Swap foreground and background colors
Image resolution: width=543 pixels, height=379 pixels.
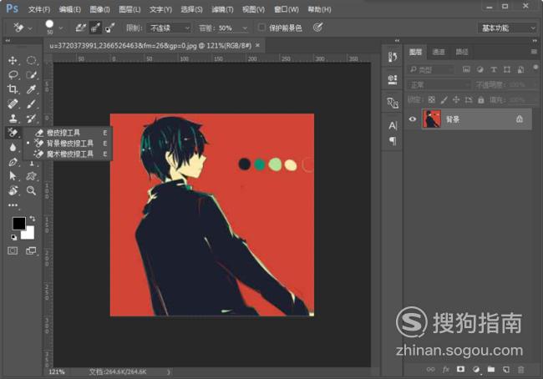[33, 219]
